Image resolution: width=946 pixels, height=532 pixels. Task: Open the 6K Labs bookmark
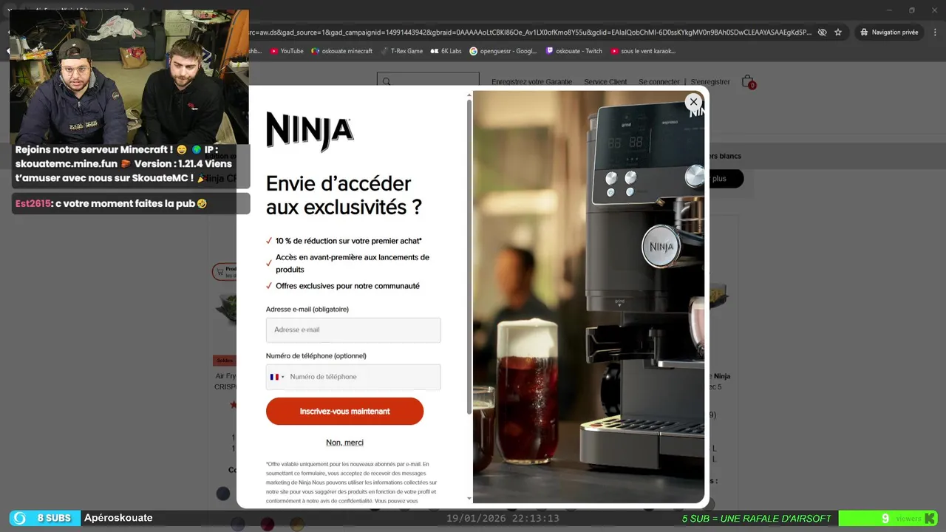pos(446,51)
